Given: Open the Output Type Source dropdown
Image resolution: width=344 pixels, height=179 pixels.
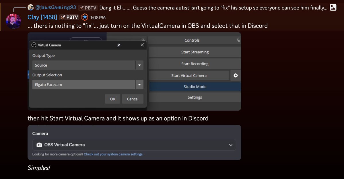Looking at the screenshot, I should coord(88,65).
